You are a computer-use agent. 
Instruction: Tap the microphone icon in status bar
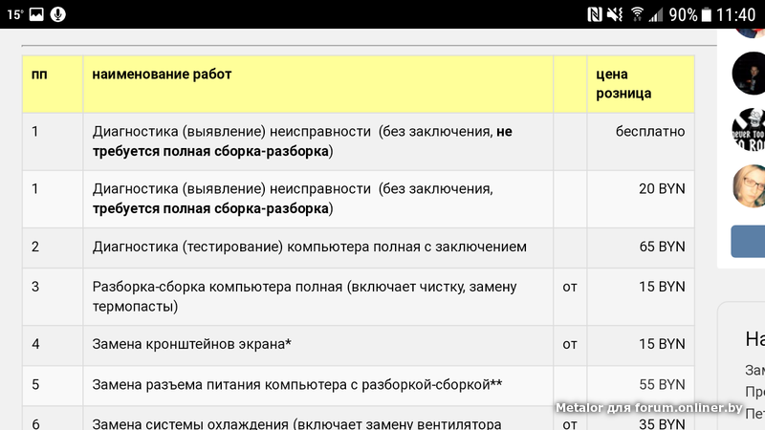tap(58, 14)
